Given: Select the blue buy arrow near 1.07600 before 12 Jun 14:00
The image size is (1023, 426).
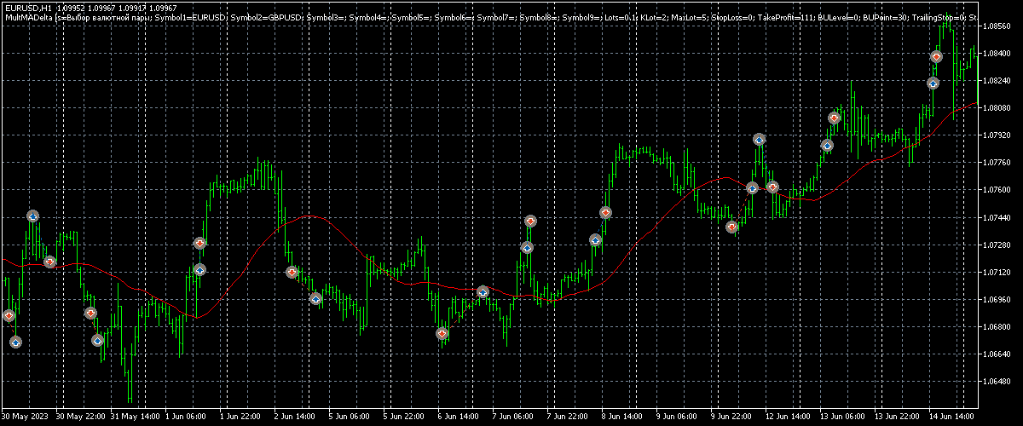Looking at the screenshot, I should tap(752, 188).
